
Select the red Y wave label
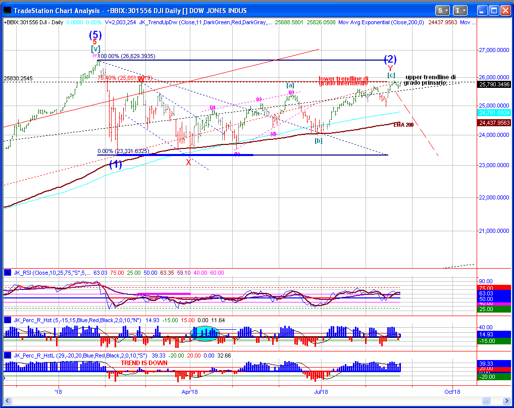tap(390, 69)
